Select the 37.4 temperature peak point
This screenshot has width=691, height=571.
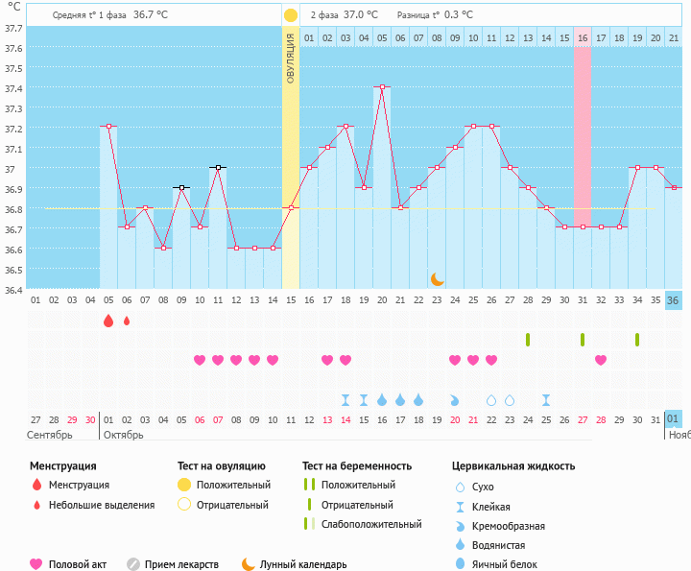point(382,87)
